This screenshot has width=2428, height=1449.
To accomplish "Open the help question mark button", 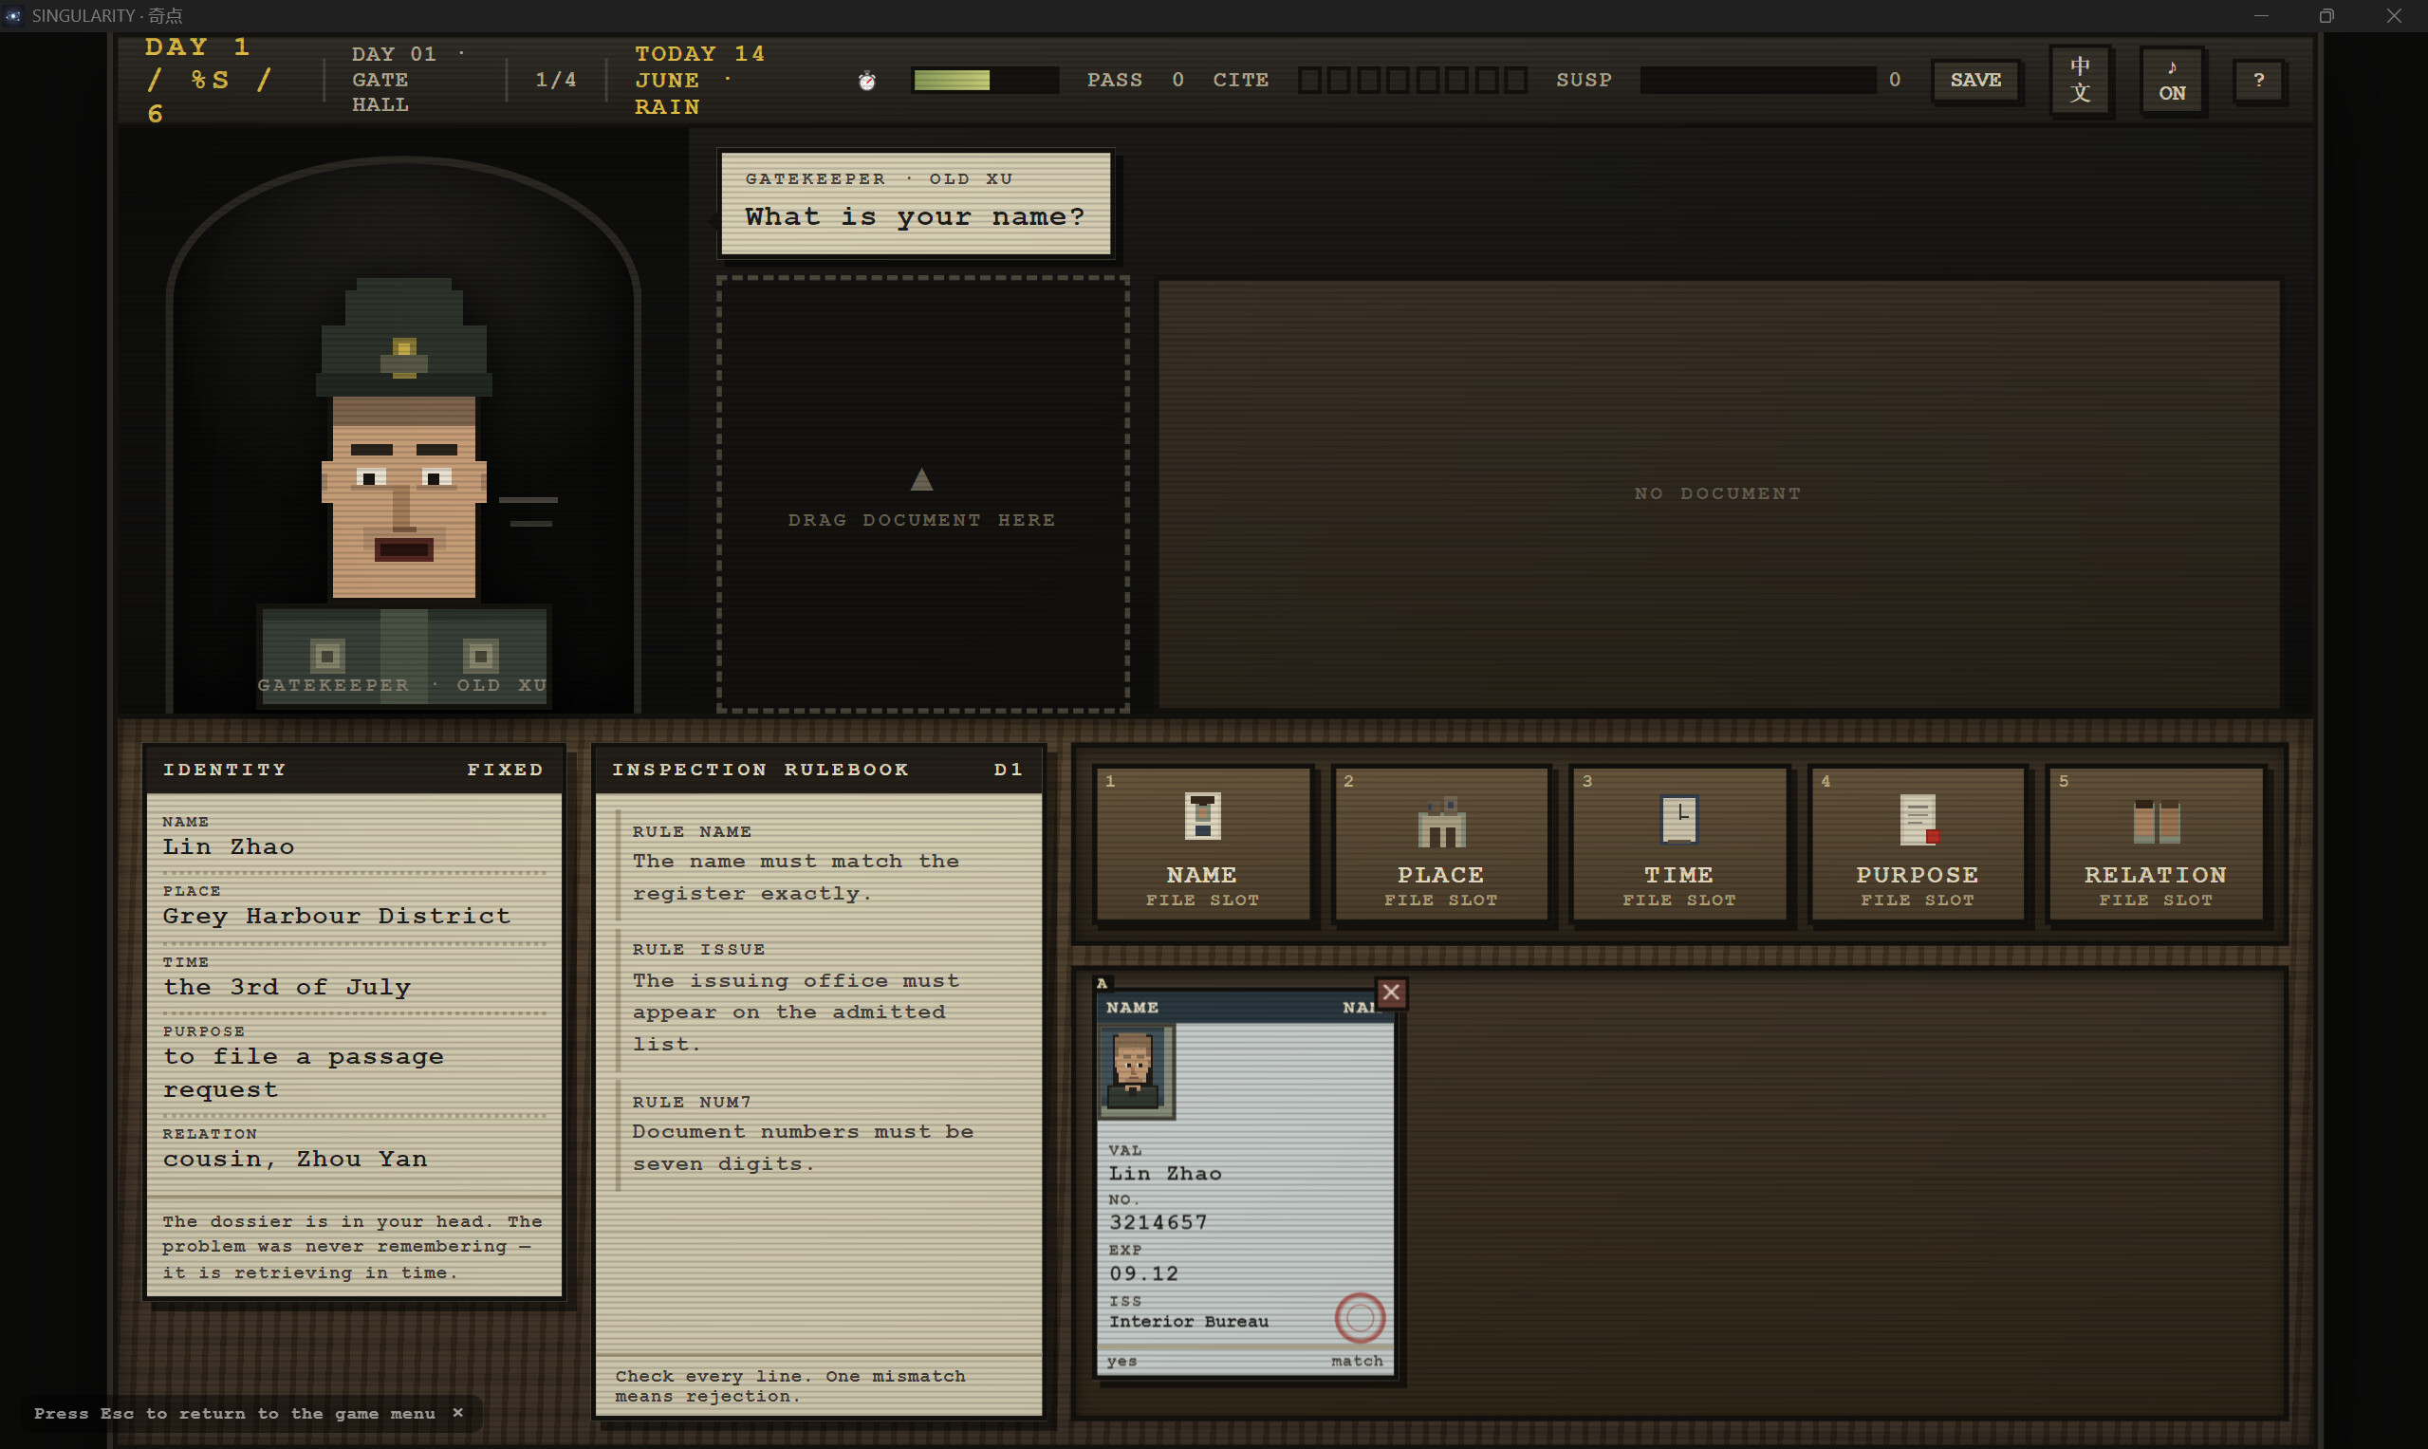I will click(x=2258, y=80).
